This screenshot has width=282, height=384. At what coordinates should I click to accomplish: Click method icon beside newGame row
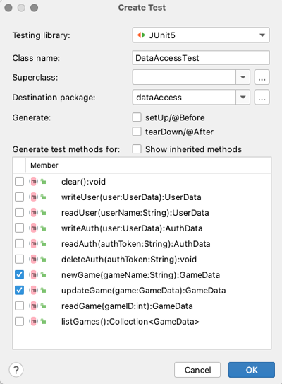tap(33, 275)
